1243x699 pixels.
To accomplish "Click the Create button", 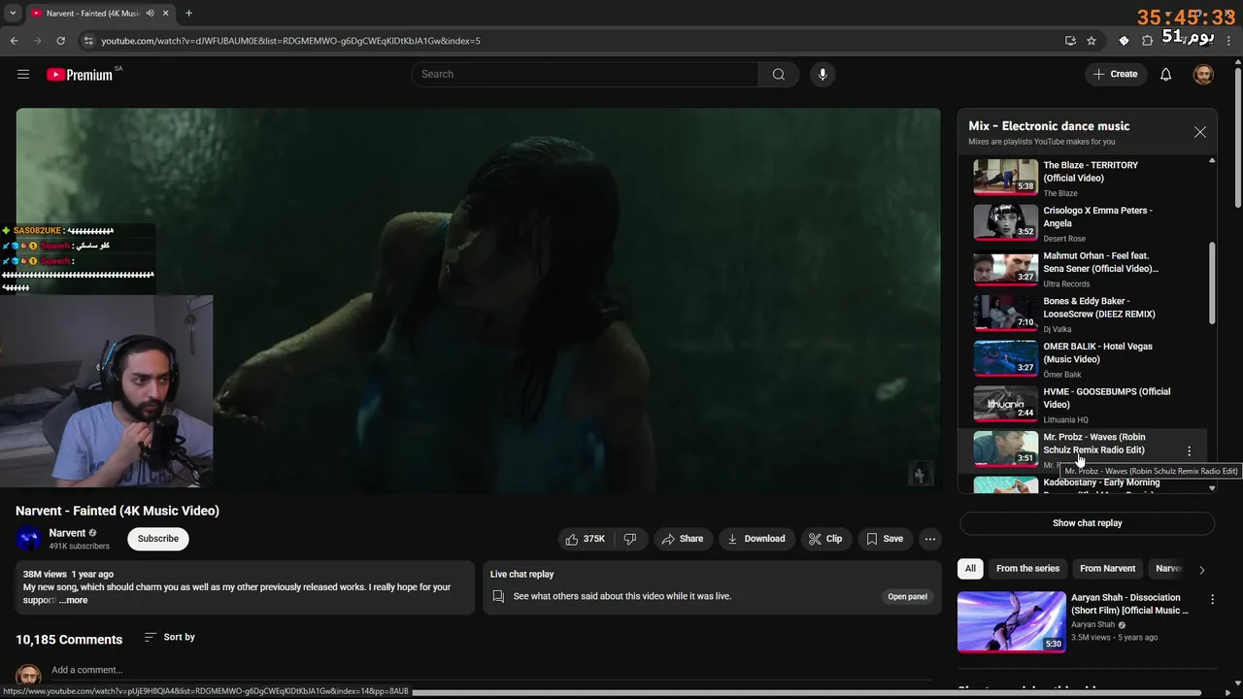I will [x=1115, y=74].
